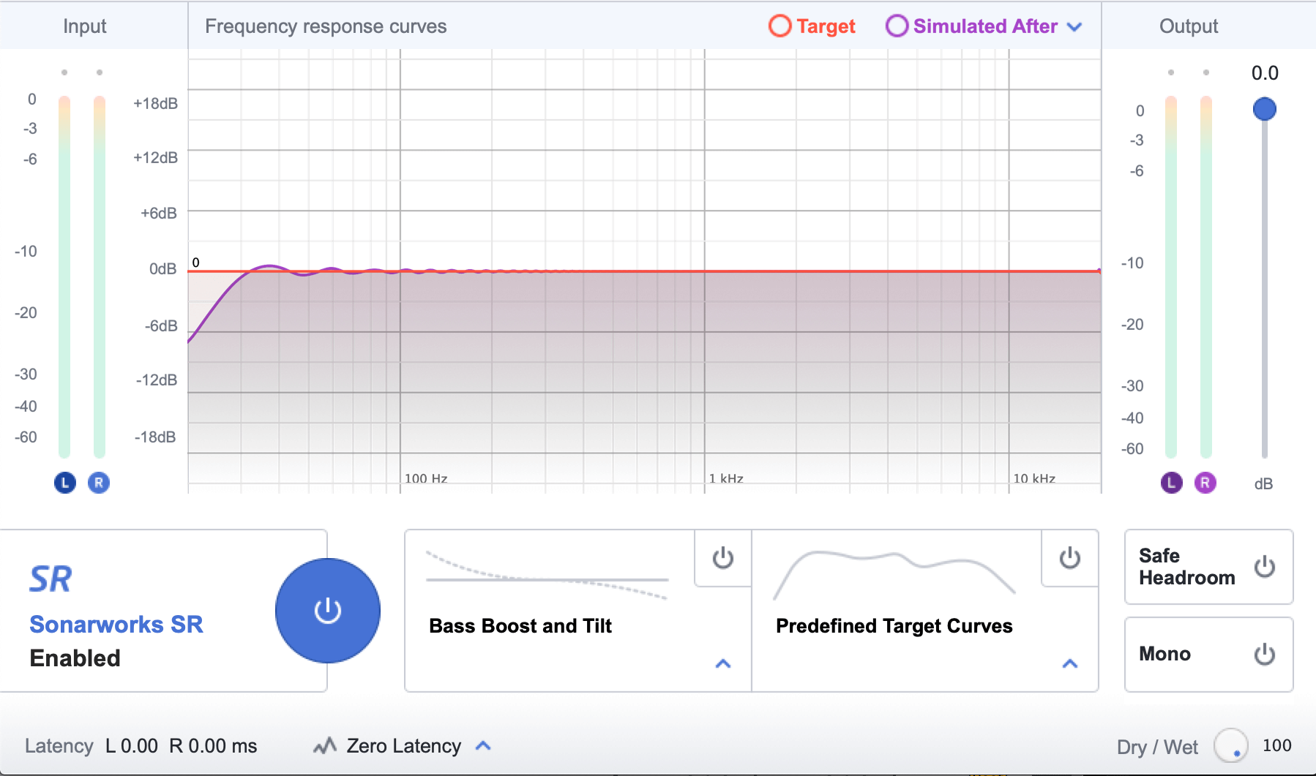The height and width of the screenshot is (776, 1316).
Task: Click the Sonarworks SR logo
Action: click(51, 579)
